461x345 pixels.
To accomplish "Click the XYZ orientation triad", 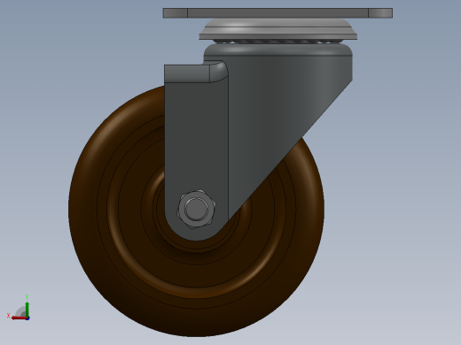I will pos(19,308).
